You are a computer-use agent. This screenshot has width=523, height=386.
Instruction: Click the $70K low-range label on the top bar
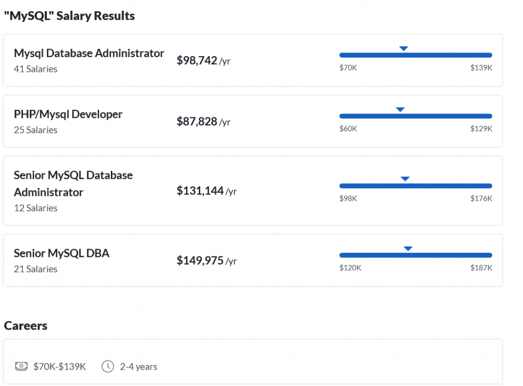tap(348, 68)
